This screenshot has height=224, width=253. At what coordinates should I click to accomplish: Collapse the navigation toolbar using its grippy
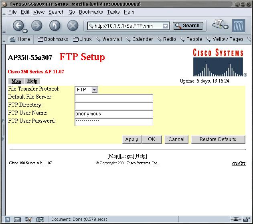point(4,26)
